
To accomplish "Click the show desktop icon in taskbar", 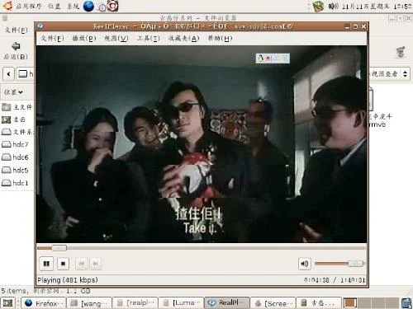I will tap(7, 303).
